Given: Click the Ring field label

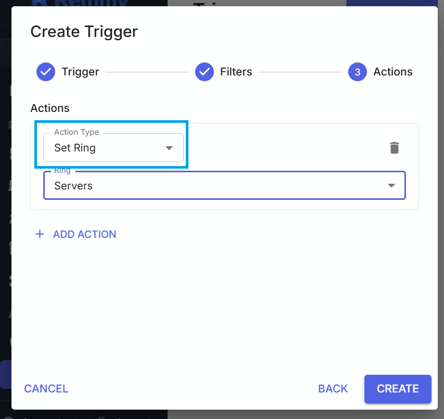Looking at the screenshot, I should tap(62, 171).
